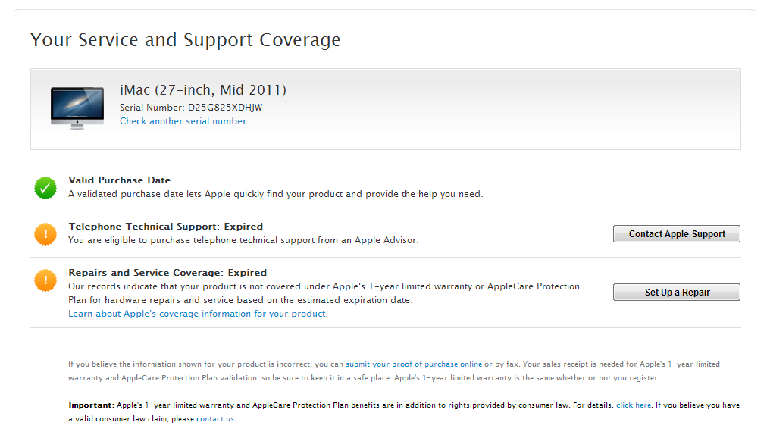Open the click here consumer law link

click(x=634, y=405)
